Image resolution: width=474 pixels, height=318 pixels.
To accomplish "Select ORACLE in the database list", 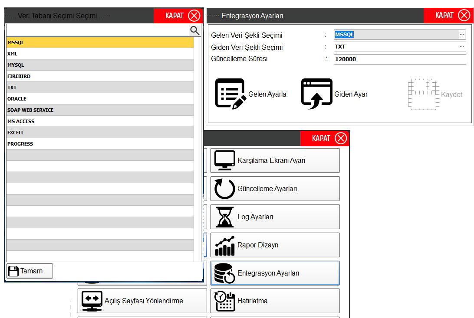I will [x=100, y=99].
